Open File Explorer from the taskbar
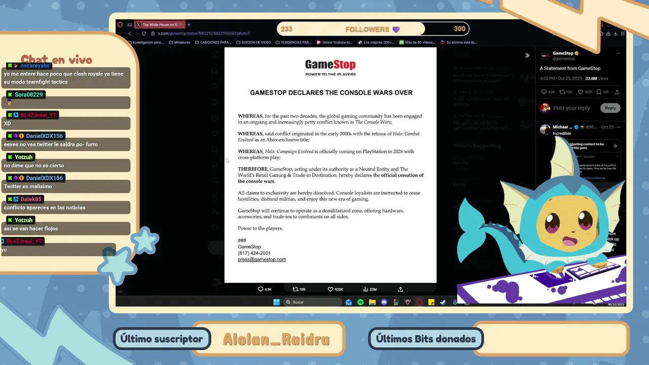Viewport: 649px width, 365px height. tap(372, 302)
